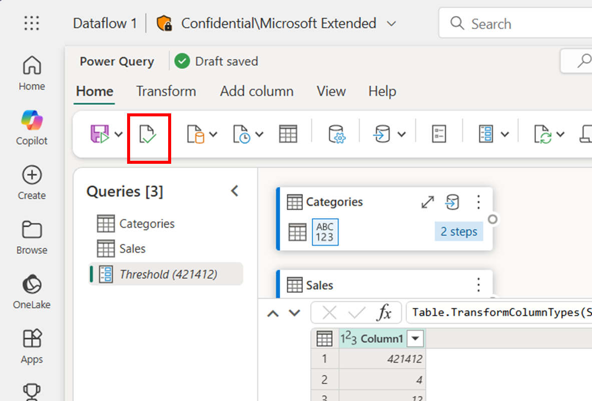592x401 pixels.
Task: Click the fx formula icon
Action: pos(384,313)
